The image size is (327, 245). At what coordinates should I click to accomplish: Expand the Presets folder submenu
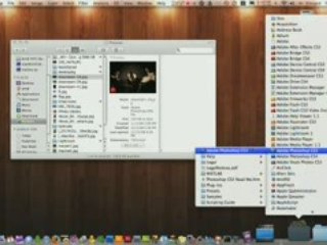click(x=261, y=191)
